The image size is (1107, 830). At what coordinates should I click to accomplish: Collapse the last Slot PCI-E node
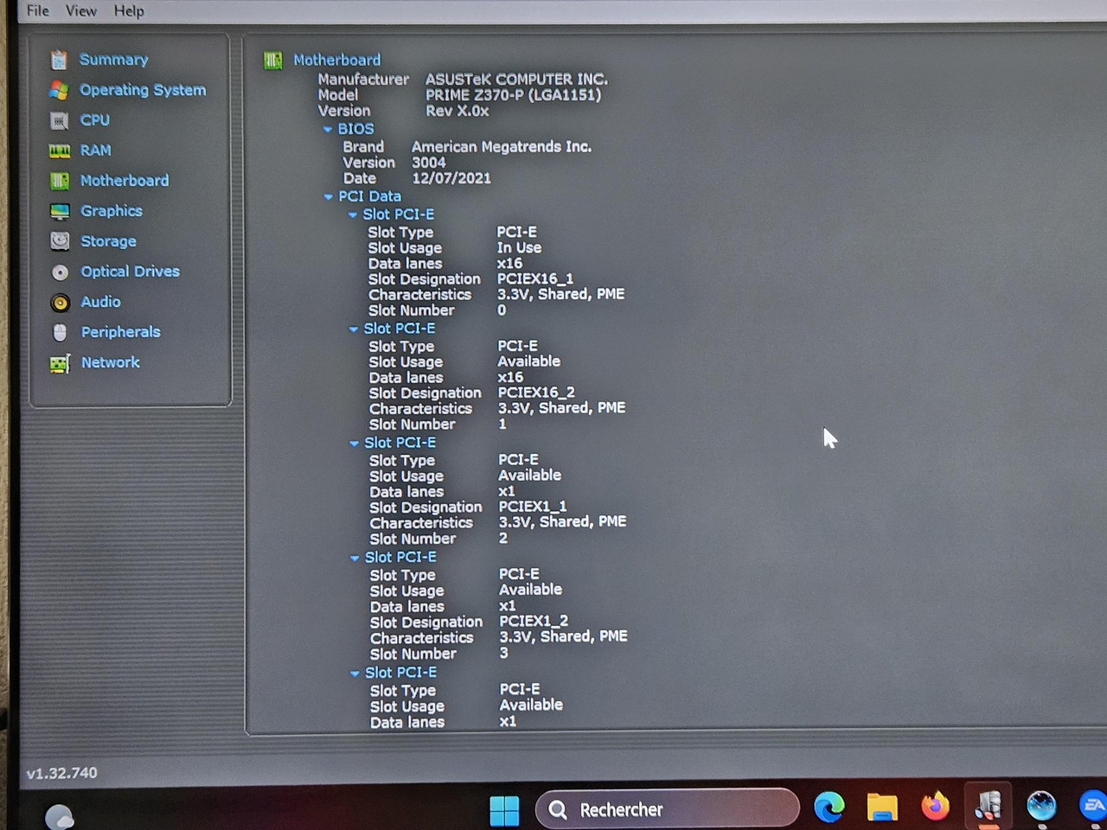click(355, 674)
